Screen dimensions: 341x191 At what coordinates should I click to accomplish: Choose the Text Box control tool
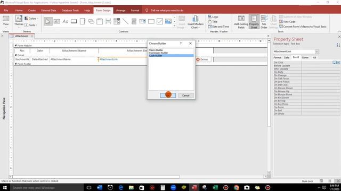tap(57, 21)
